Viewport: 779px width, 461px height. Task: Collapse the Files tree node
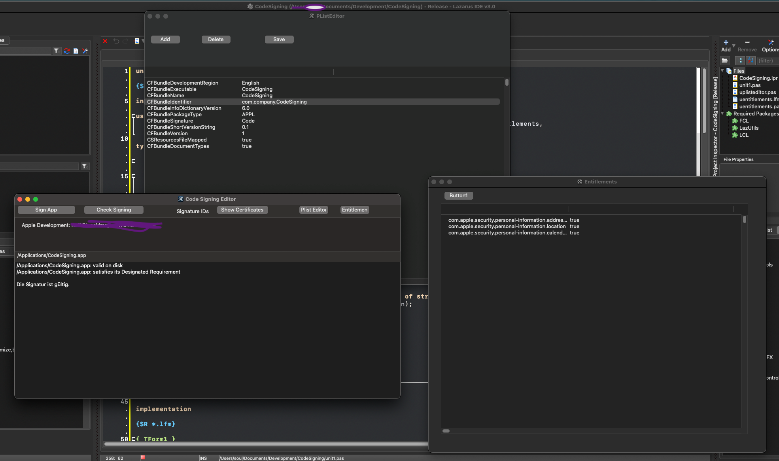click(722, 71)
